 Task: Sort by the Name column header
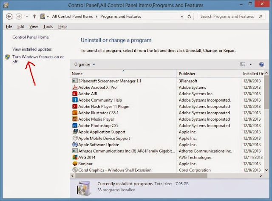(x=123, y=74)
